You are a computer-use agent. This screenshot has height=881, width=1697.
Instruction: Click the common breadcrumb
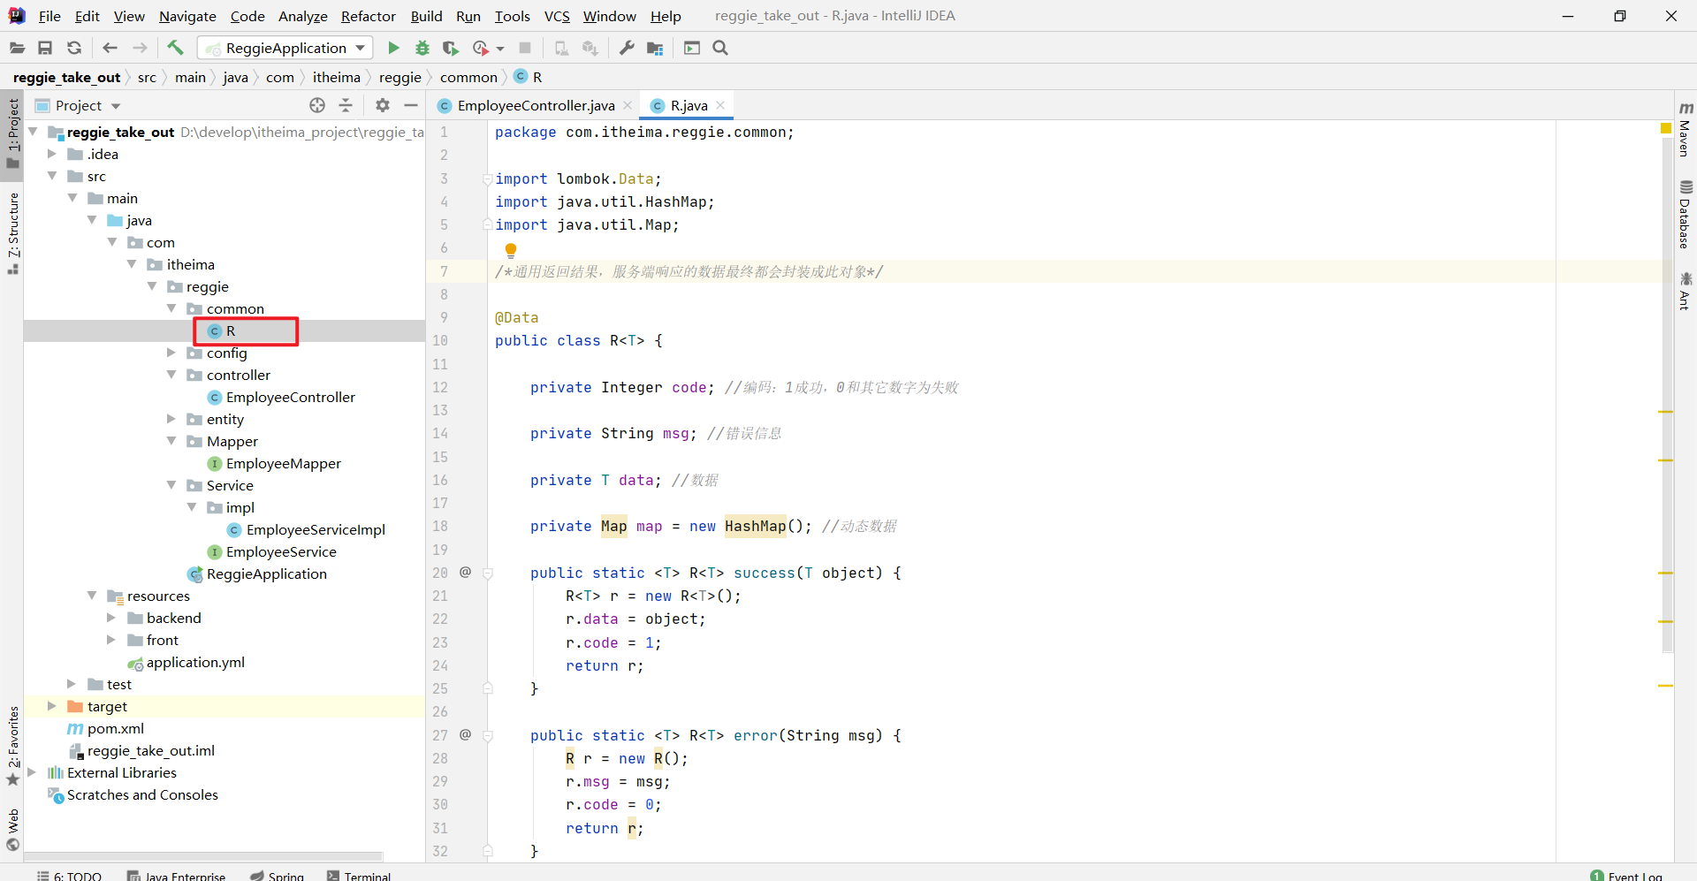pos(468,77)
